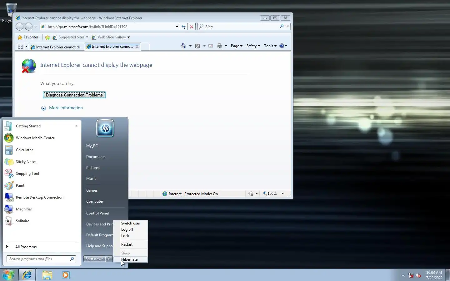Click the Print icon in command bar
Image resolution: width=450 pixels, height=281 pixels.
219,46
